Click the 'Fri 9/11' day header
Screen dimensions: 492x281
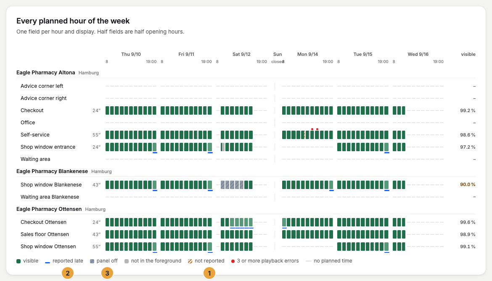(x=186, y=54)
